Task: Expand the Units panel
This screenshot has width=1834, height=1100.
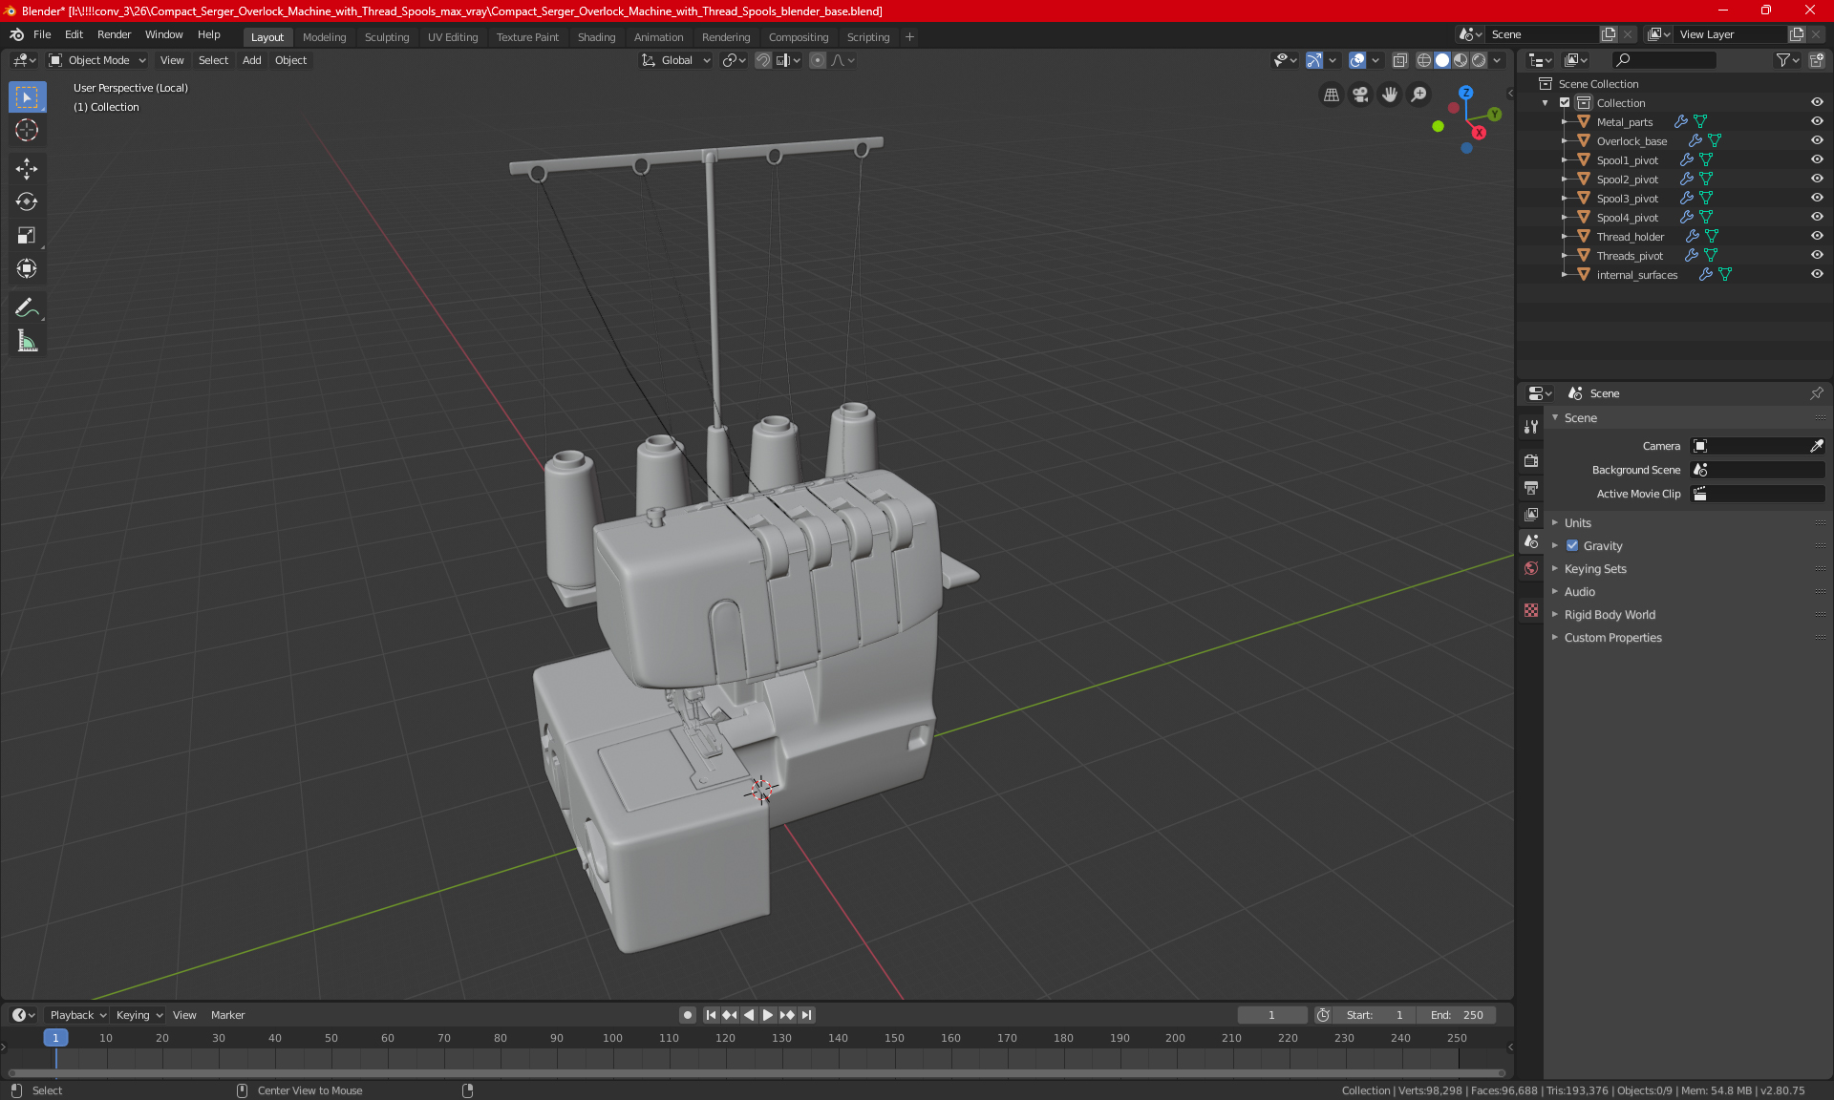Action: pyautogui.click(x=1577, y=523)
